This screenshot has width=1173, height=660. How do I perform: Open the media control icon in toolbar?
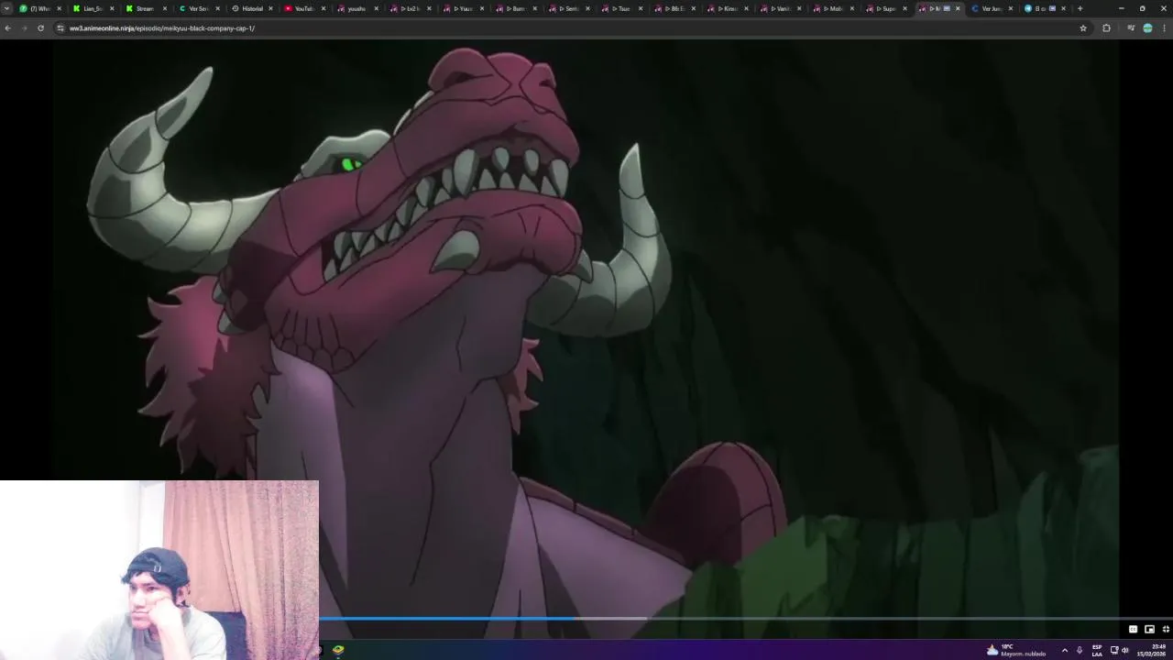point(1131,28)
